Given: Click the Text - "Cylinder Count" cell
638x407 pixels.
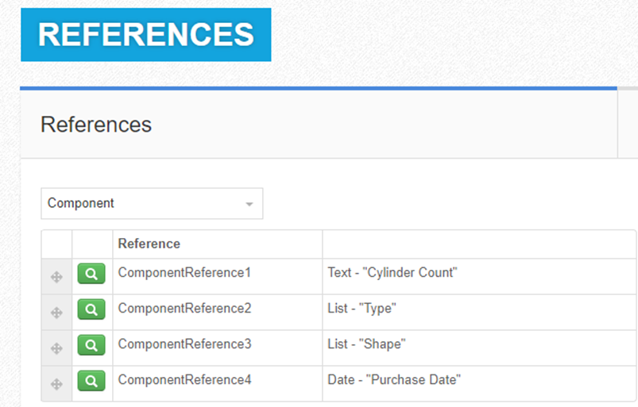Looking at the screenshot, I should click(479, 277).
